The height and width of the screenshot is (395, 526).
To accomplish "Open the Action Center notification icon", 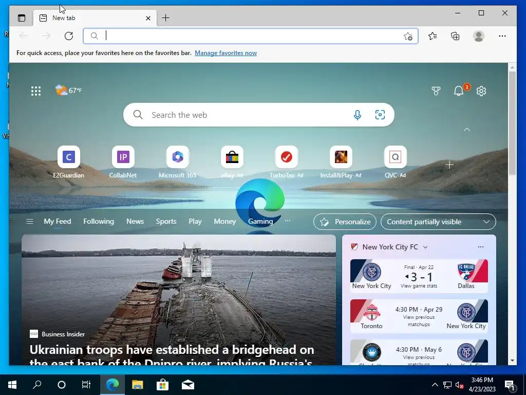I will click(510, 385).
